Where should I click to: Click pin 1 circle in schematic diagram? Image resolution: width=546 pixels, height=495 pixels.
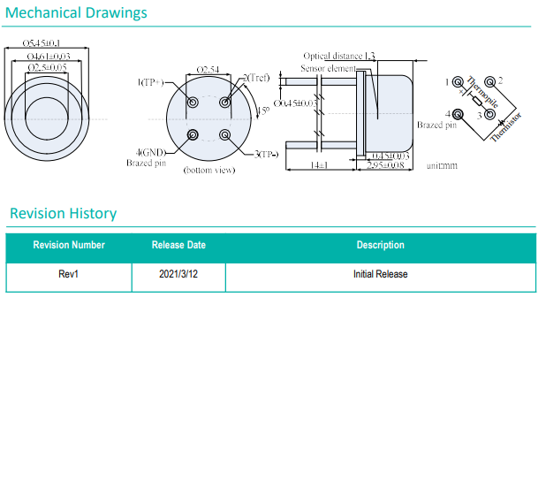(x=458, y=83)
